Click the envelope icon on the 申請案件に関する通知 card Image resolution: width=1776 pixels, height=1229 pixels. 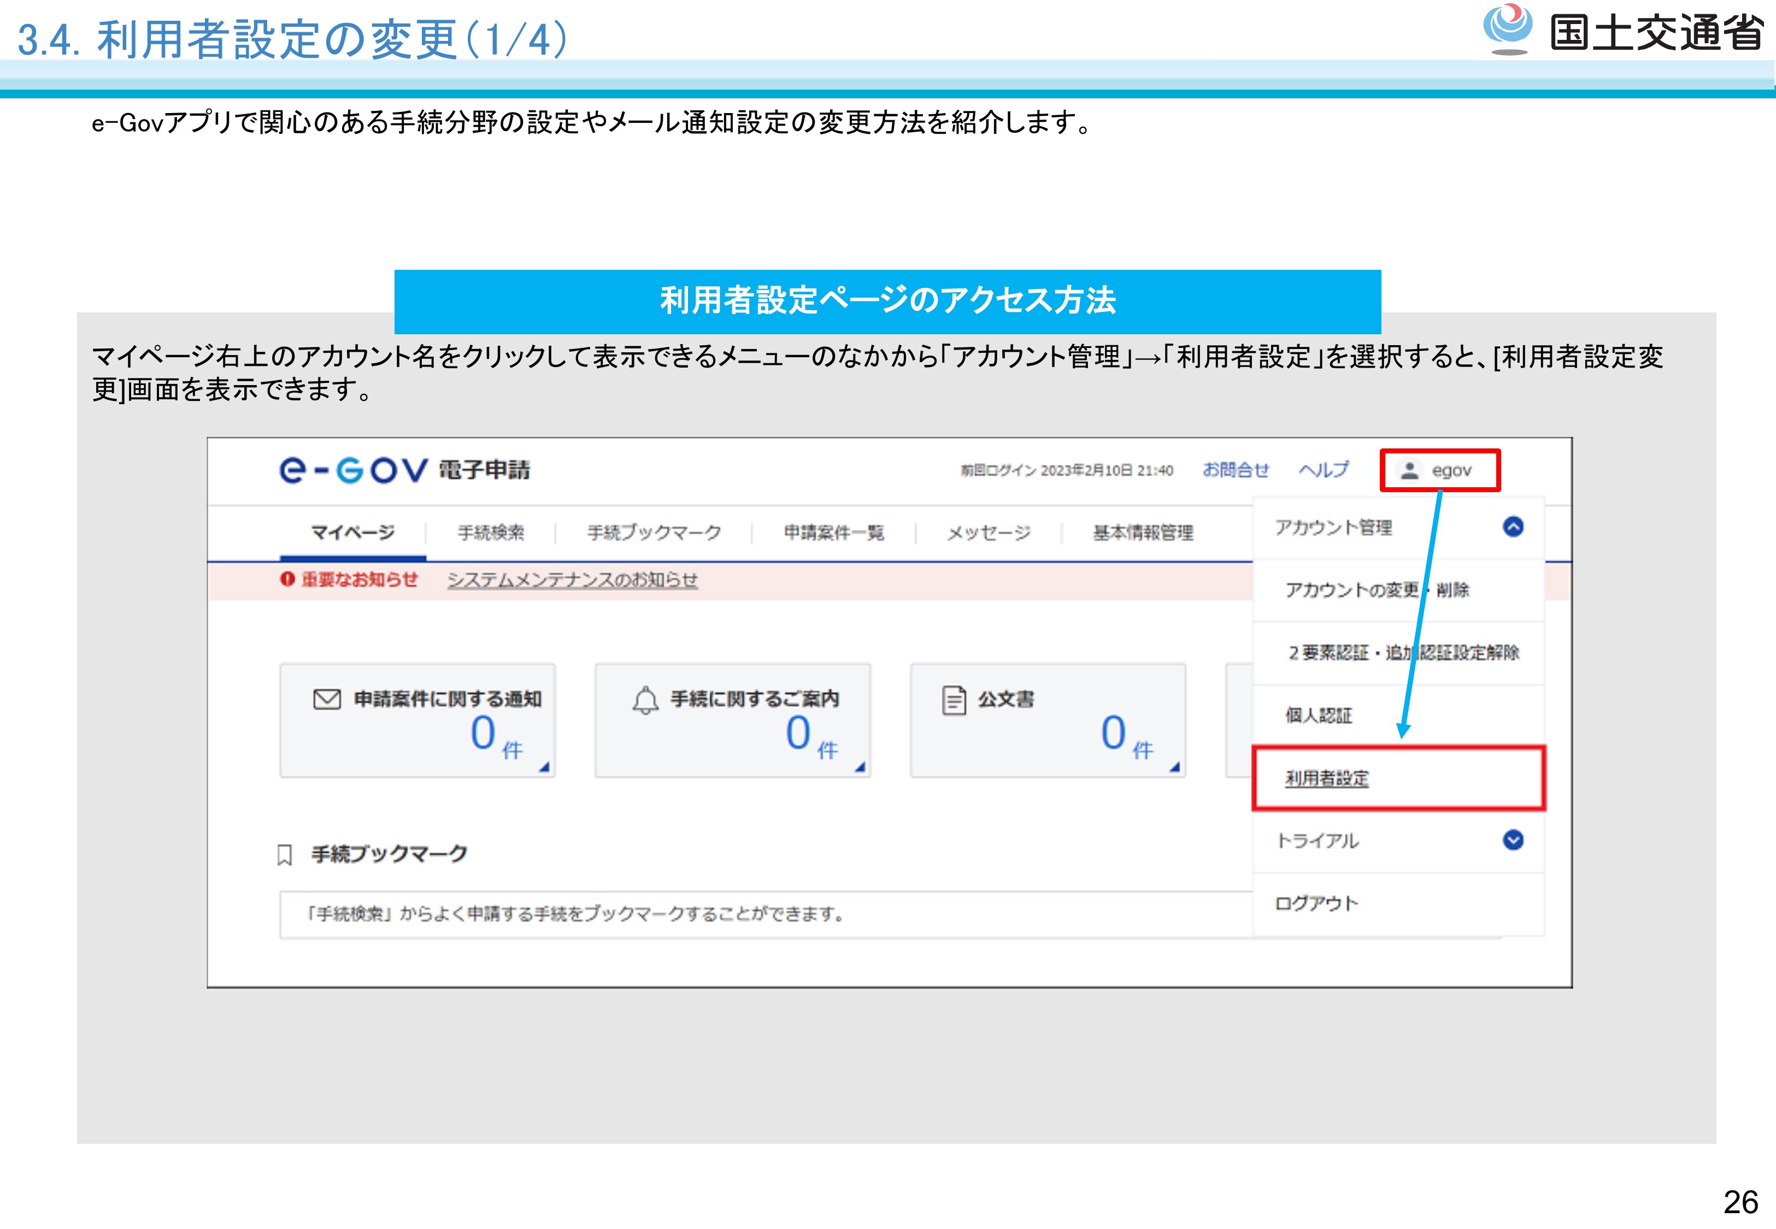click(x=327, y=699)
